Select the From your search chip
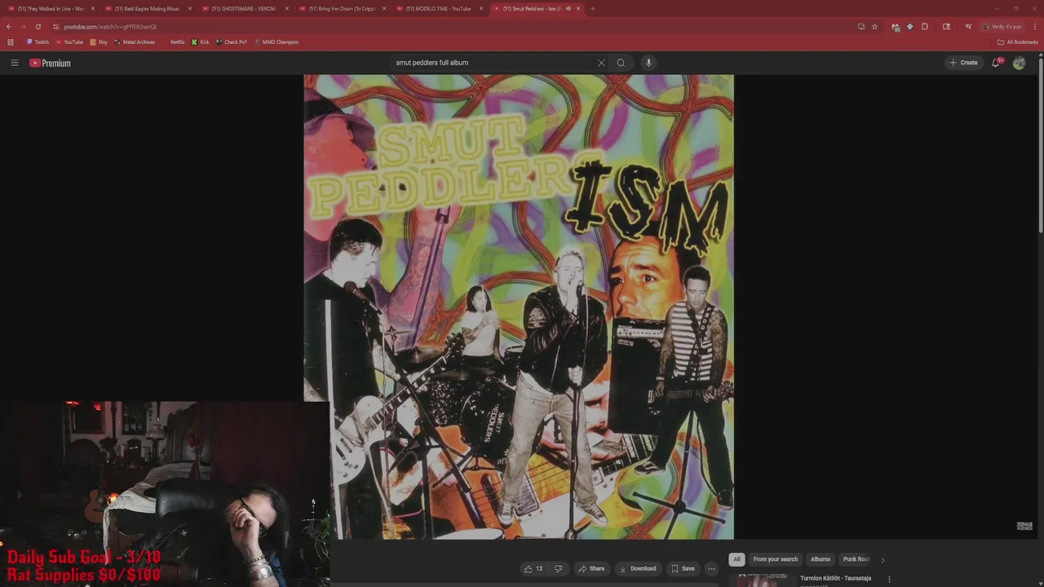The image size is (1044, 587). 776,559
